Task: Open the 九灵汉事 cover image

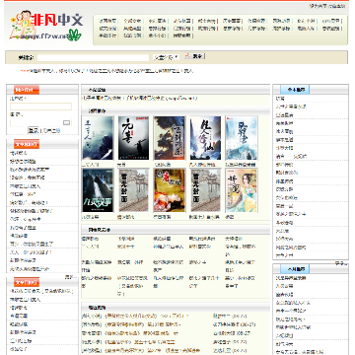Action: 98,190
